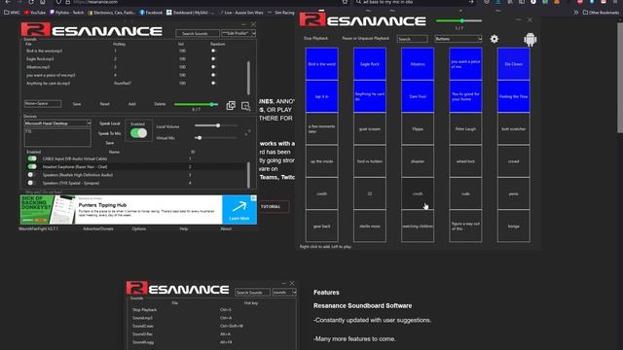The image size is (623, 350).
Task: Play the blue Feeling the Flow button
Action: pos(513,96)
